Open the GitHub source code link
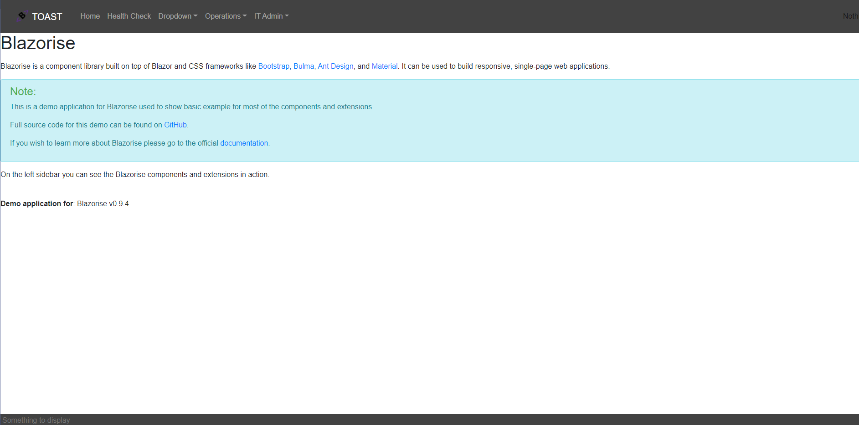Image resolution: width=859 pixels, height=425 pixels. tap(175, 125)
